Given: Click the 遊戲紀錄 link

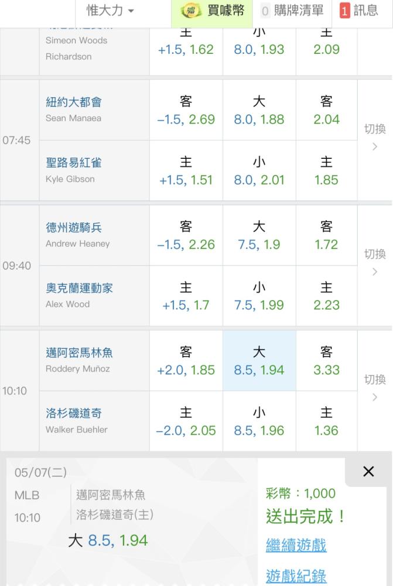Looking at the screenshot, I should pyautogui.click(x=296, y=576).
